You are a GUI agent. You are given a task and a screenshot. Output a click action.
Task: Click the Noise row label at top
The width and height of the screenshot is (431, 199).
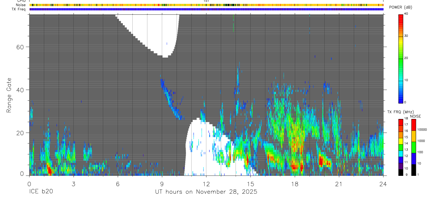pos(21,5)
